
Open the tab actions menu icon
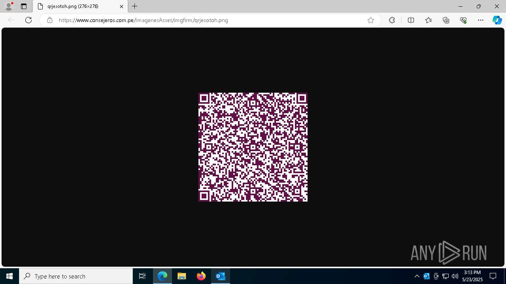(24, 6)
